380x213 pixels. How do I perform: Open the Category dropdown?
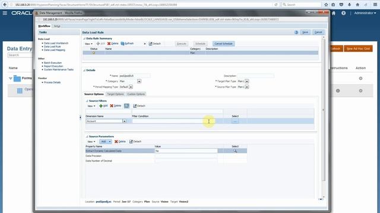tap(139, 82)
